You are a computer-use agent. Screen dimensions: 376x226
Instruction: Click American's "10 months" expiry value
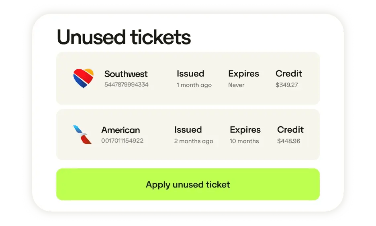point(244,141)
